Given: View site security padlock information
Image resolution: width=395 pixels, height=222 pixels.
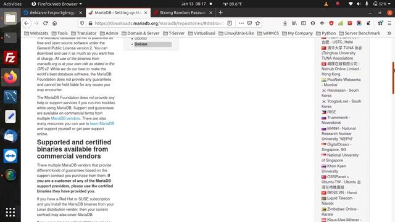Looking at the screenshot, I should [x=90, y=23].
